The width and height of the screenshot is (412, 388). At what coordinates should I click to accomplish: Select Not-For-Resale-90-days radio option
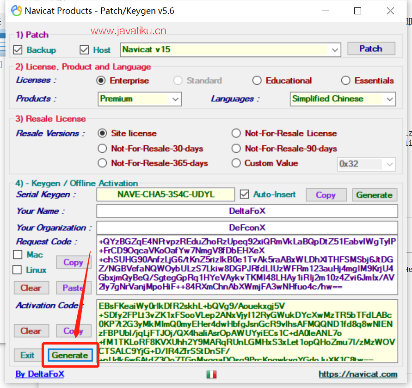click(x=236, y=148)
